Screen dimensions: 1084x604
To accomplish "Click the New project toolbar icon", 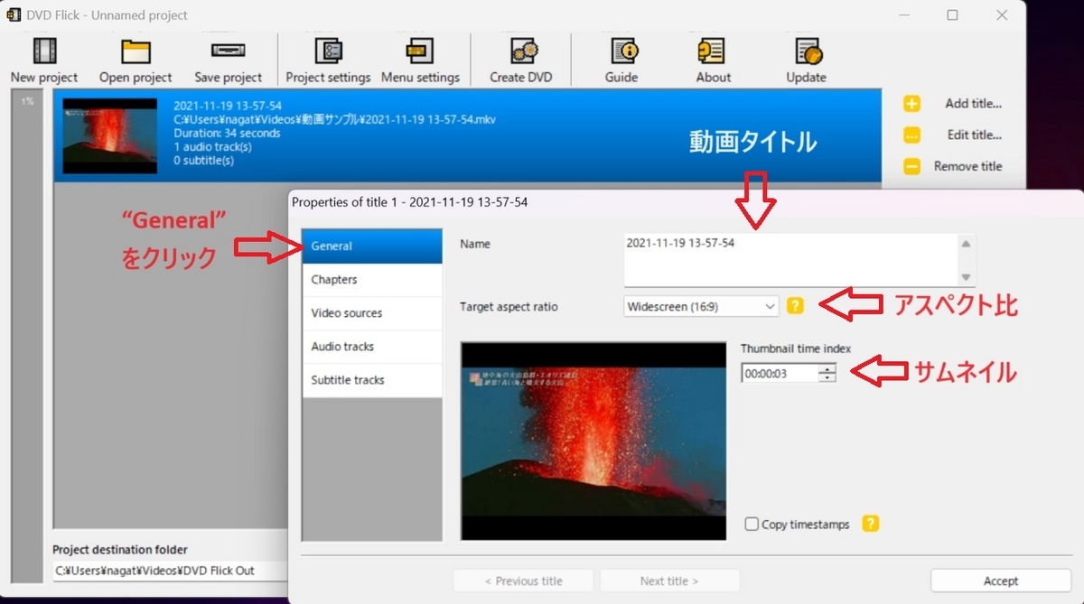I will pyautogui.click(x=44, y=51).
